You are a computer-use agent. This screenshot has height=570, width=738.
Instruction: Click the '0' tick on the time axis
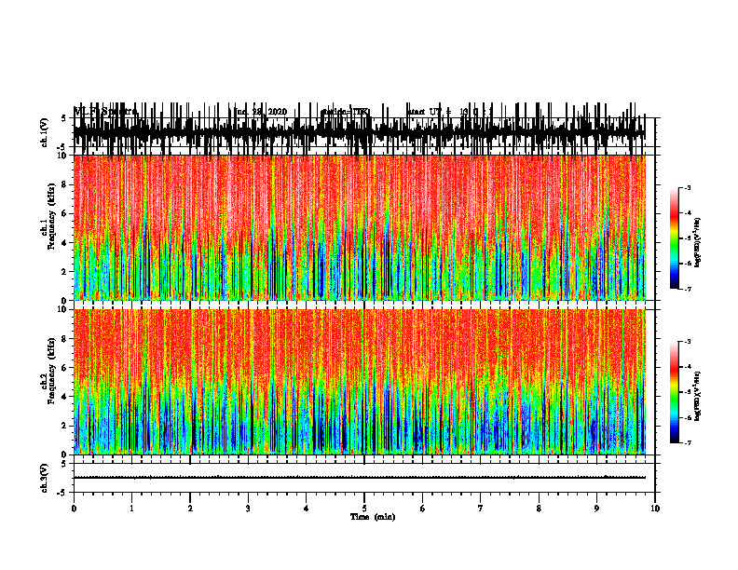click(74, 509)
